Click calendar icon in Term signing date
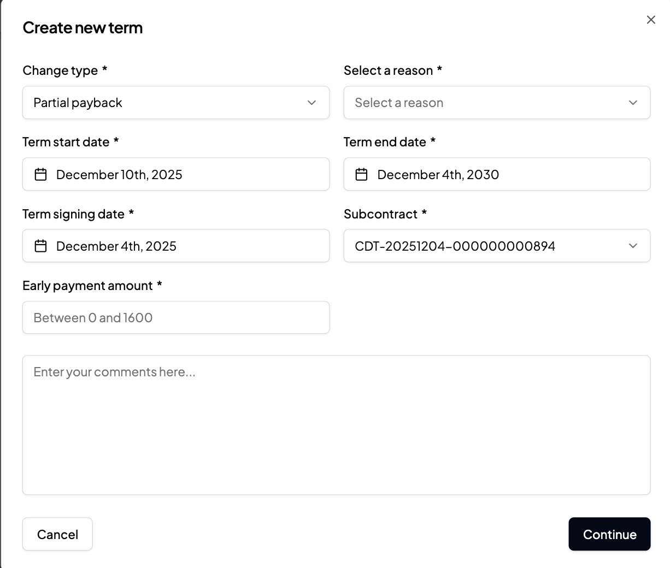 [41, 246]
